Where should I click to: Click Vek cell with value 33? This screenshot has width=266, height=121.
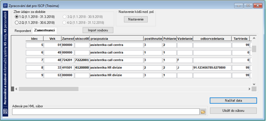(x=53, y=68)
